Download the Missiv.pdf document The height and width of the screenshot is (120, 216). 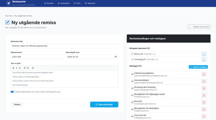(x=204, y=54)
